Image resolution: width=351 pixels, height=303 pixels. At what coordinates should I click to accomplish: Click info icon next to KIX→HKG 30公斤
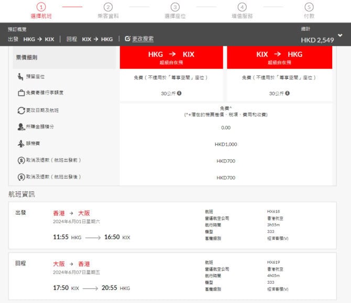tap(288, 94)
